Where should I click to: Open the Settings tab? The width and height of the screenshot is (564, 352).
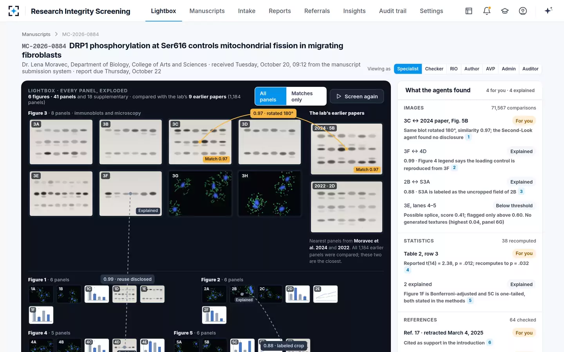click(x=431, y=11)
